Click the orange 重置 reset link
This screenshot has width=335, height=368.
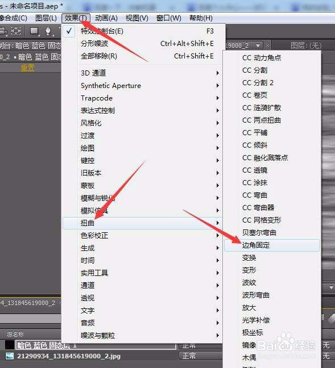[27, 68]
